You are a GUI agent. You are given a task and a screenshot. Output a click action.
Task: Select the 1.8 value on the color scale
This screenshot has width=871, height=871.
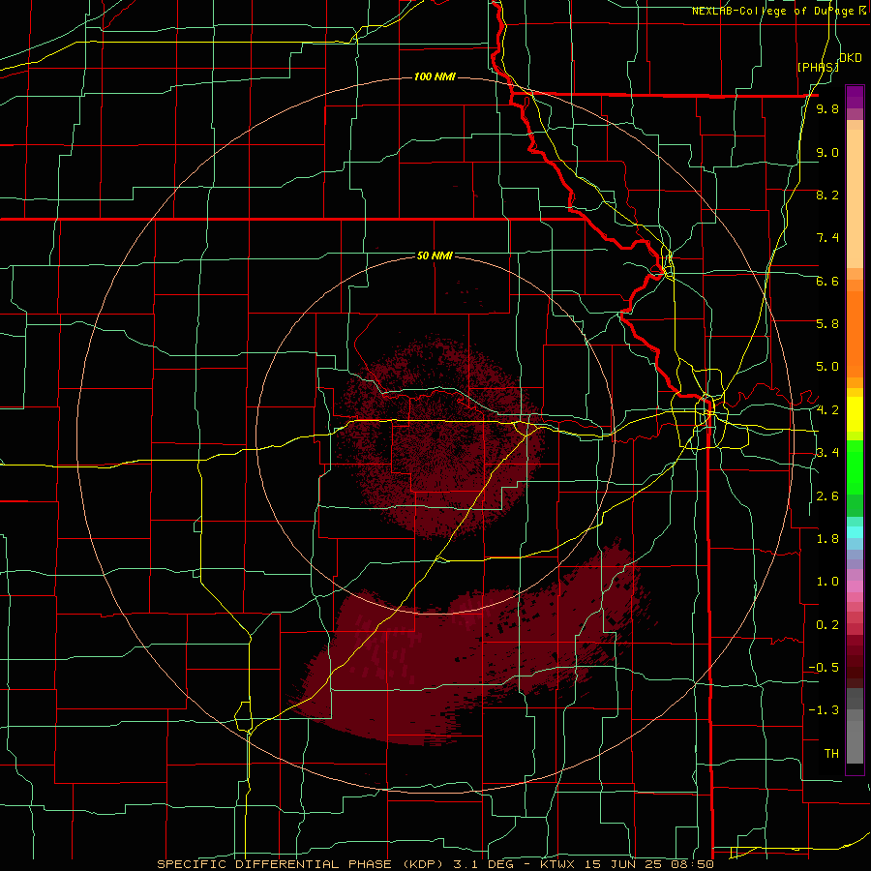tap(827, 539)
